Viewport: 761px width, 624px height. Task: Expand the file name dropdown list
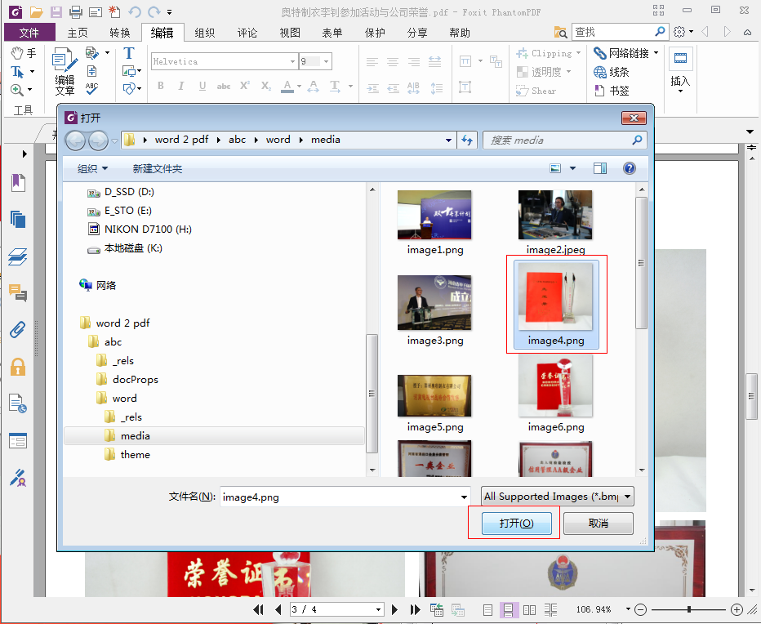[464, 497]
